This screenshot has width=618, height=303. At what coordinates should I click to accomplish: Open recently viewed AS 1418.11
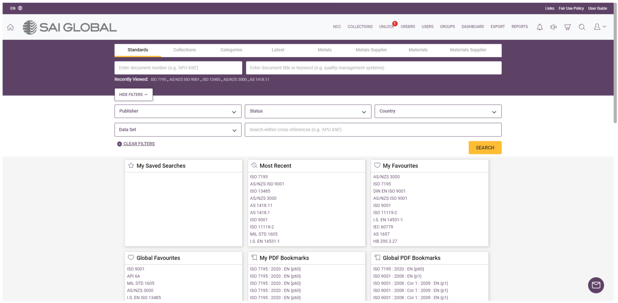pos(259,79)
